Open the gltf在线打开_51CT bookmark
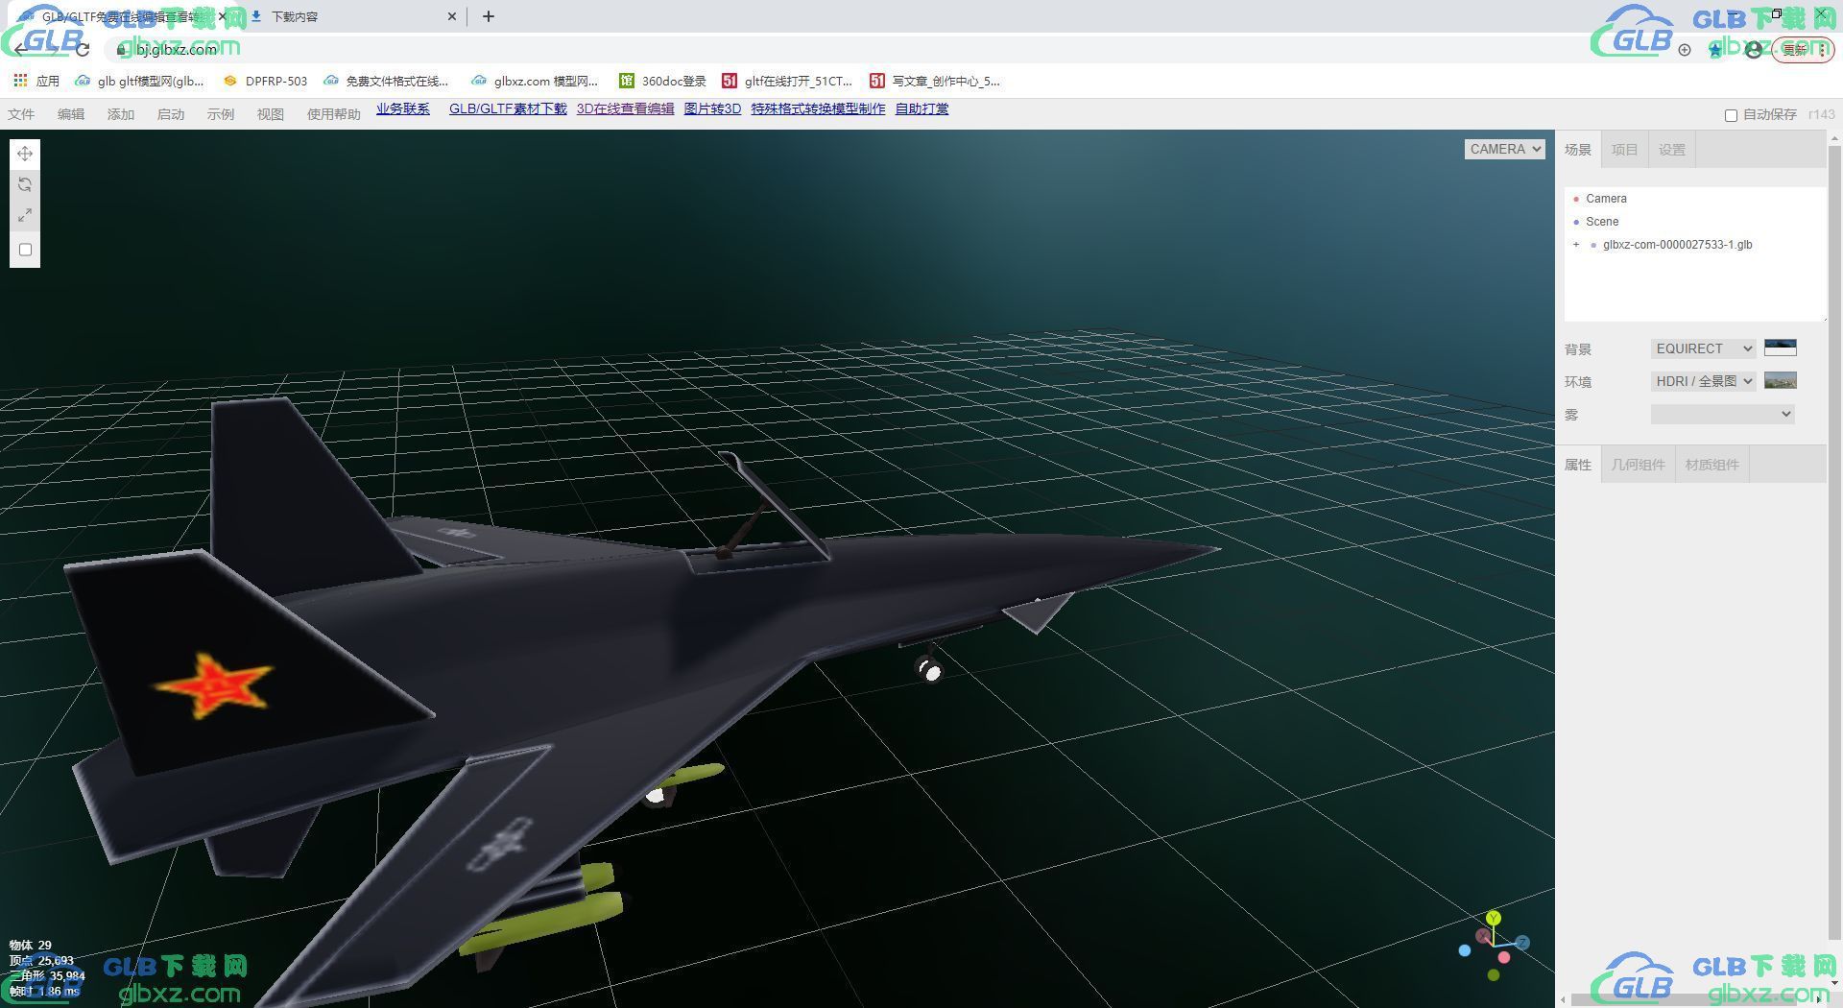The height and width of the screenshot is (1008, 1843). pyautogui.click(x=787, y=82)
